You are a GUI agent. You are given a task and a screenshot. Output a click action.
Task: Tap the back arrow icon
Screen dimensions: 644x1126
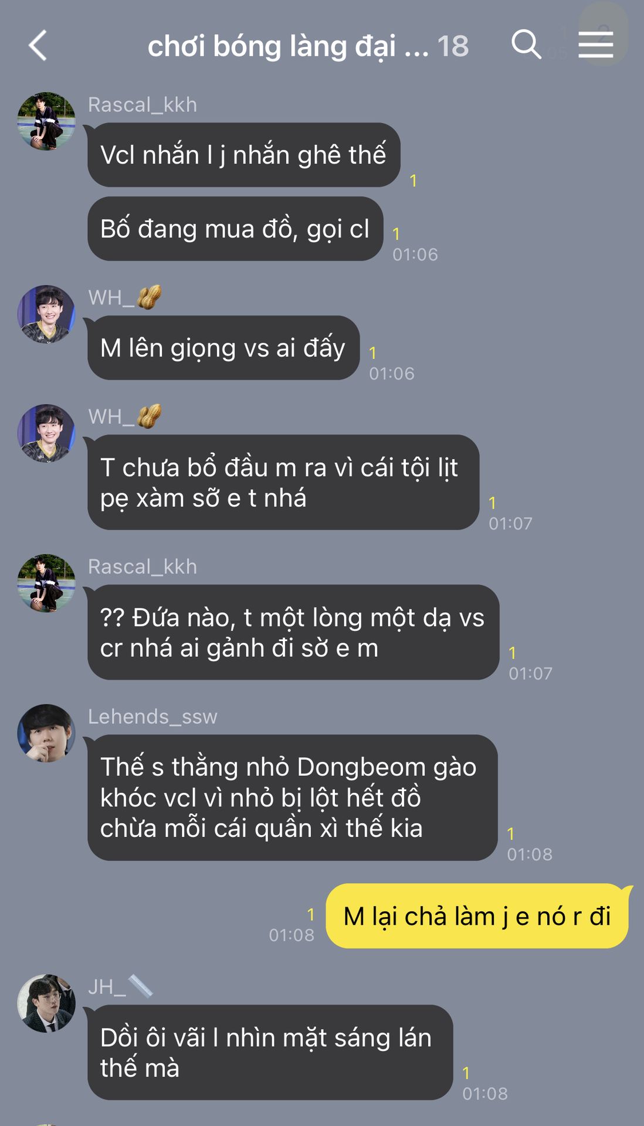coord(38,46)
